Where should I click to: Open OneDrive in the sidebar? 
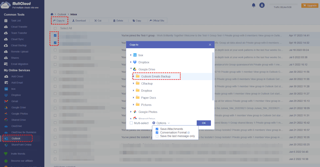(17, 126)
